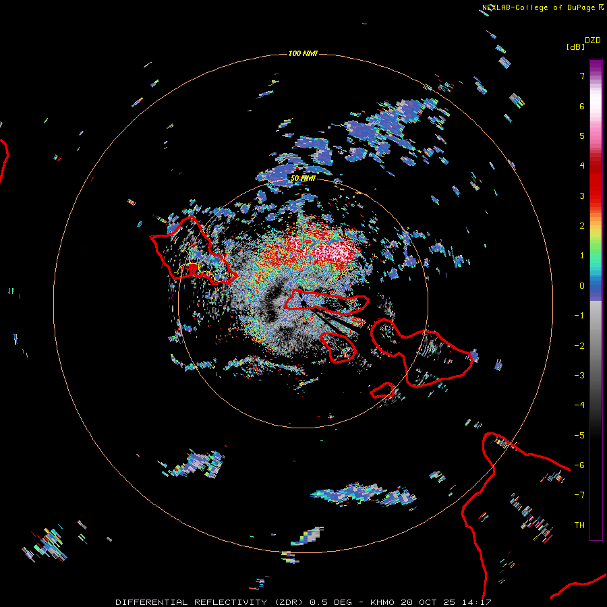Click the KHMO station identifier in the caption
607x607 pixels.
point(382,602)
